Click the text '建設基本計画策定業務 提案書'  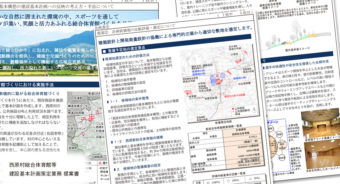coord(44,174)
